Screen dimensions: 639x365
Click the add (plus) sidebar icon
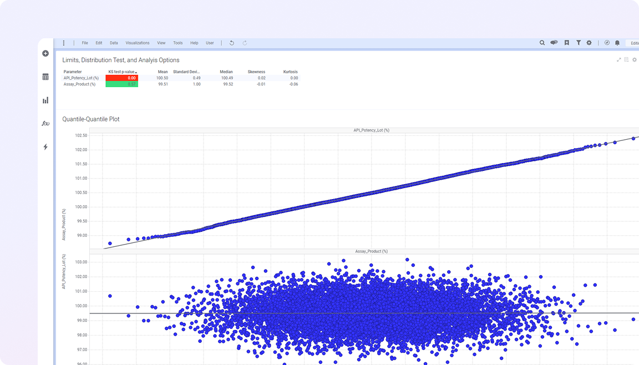(x=45, y=53)
